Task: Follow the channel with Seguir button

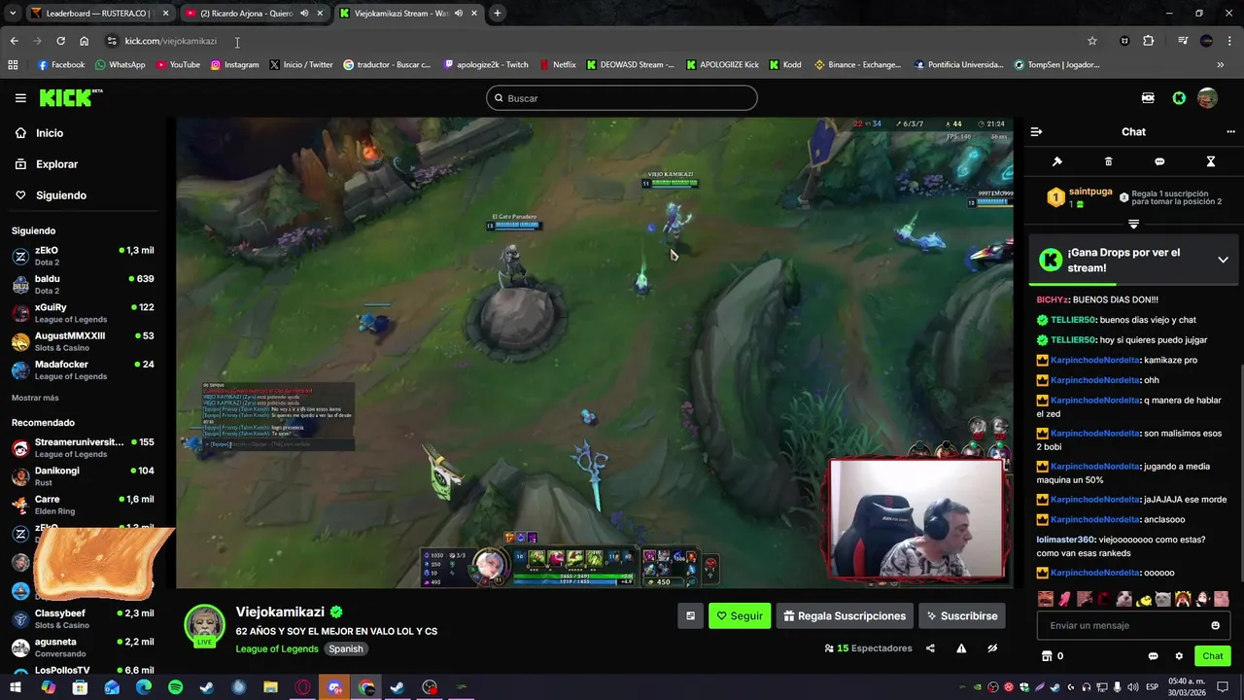Action: click(739, 615)
